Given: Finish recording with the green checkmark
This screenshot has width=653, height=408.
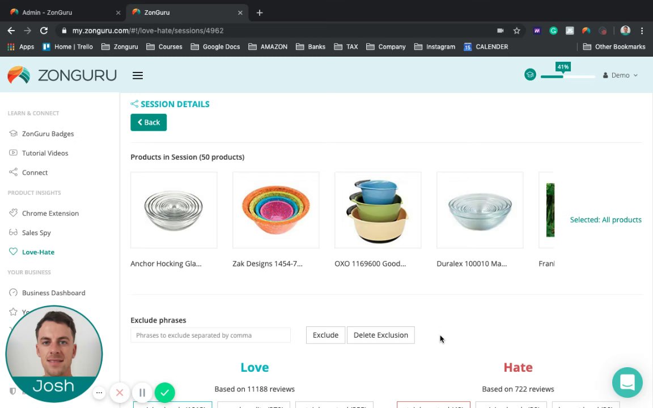Looking at the screenshot, I should (164, 393).
